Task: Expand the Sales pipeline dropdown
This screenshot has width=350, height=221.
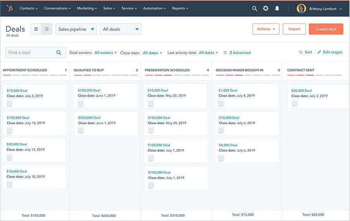Action: (x=76, y=29)
